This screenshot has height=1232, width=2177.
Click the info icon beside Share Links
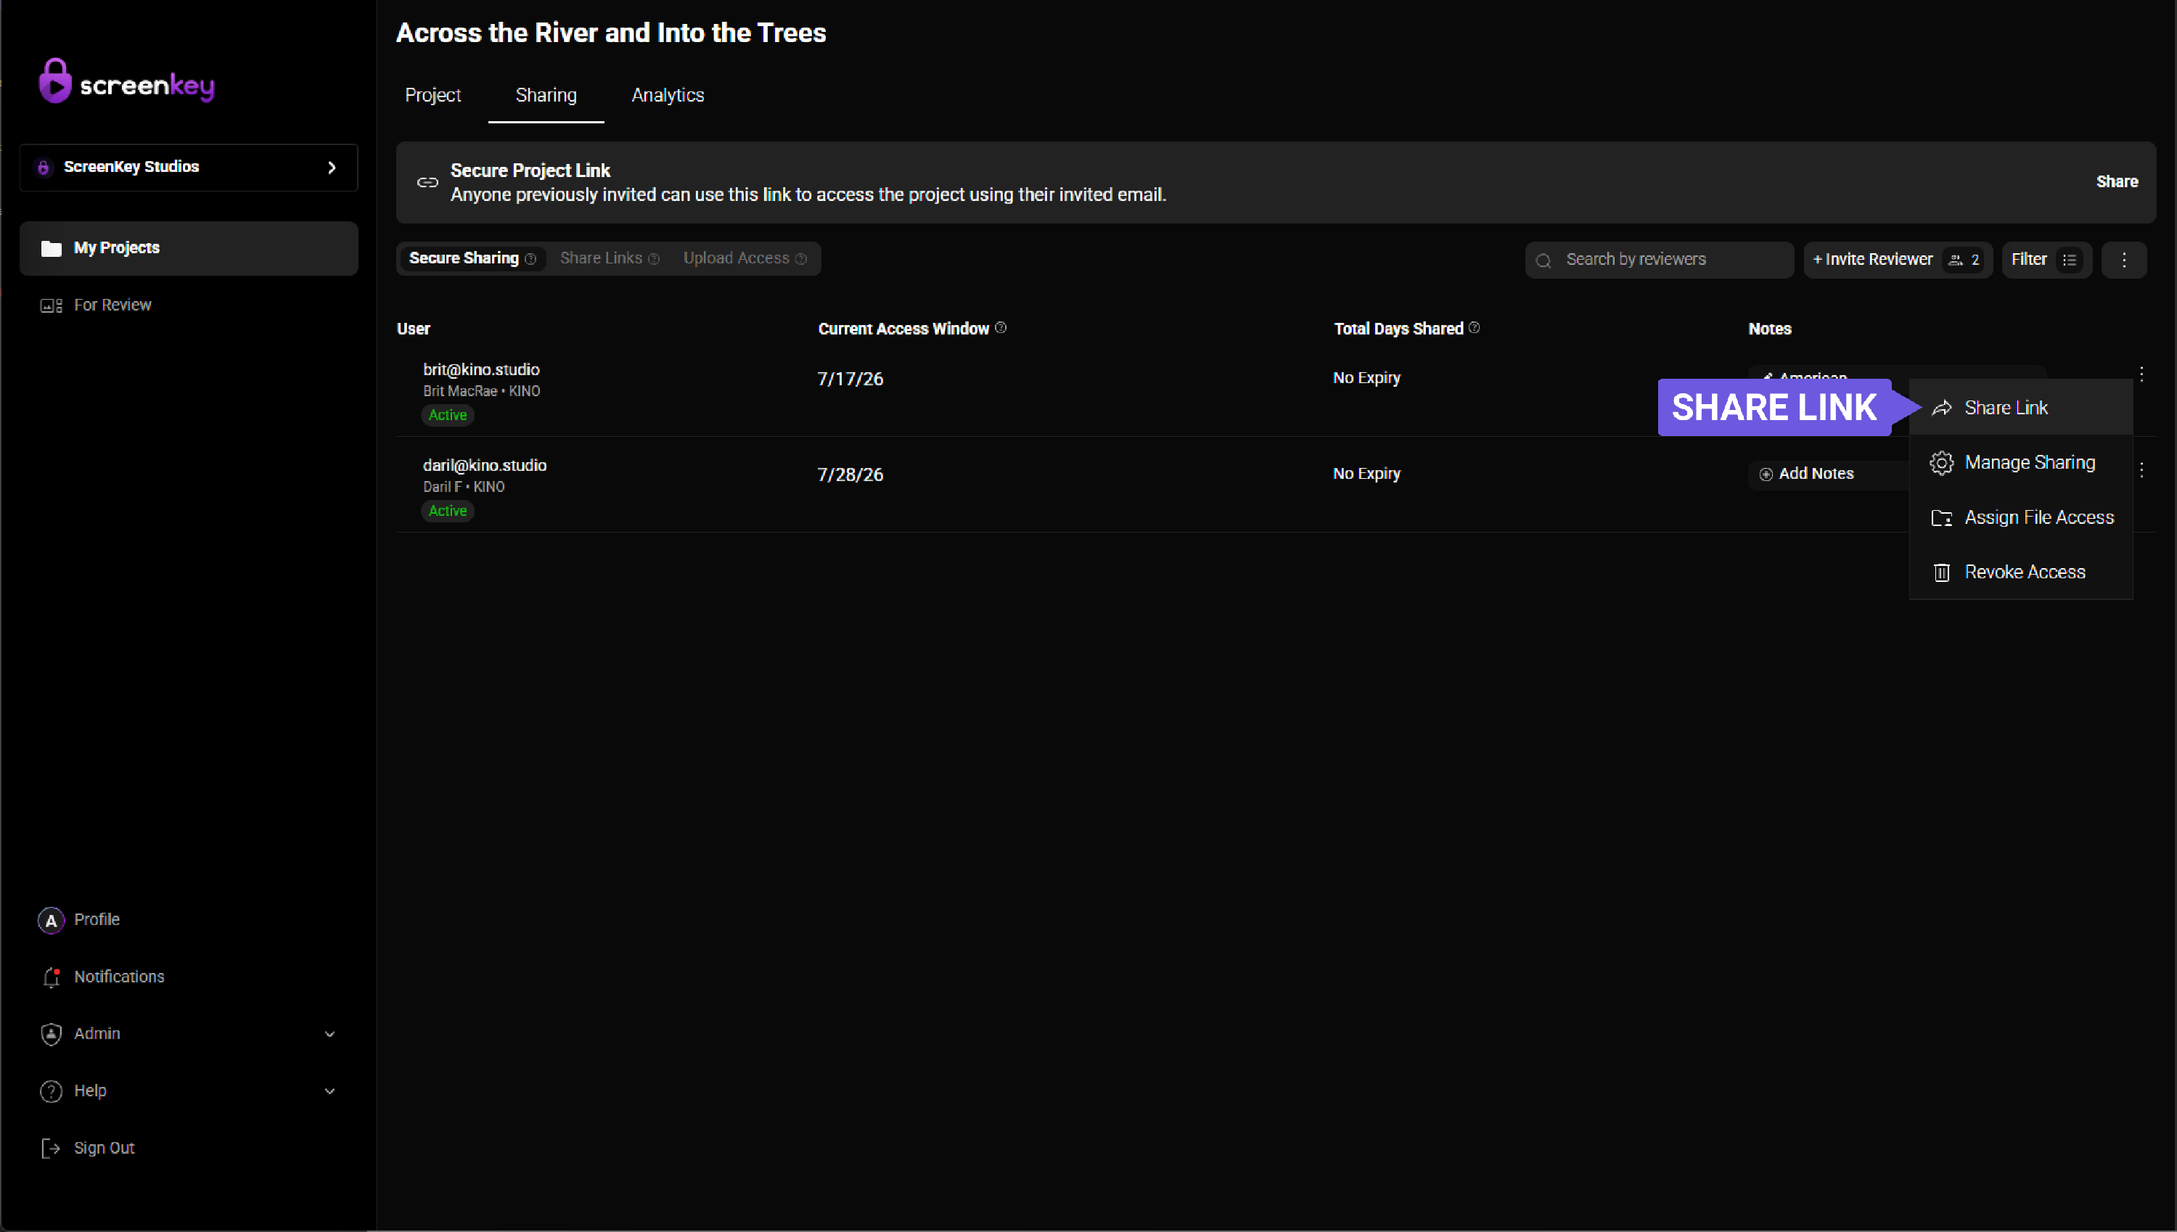[x=654, y=259]
